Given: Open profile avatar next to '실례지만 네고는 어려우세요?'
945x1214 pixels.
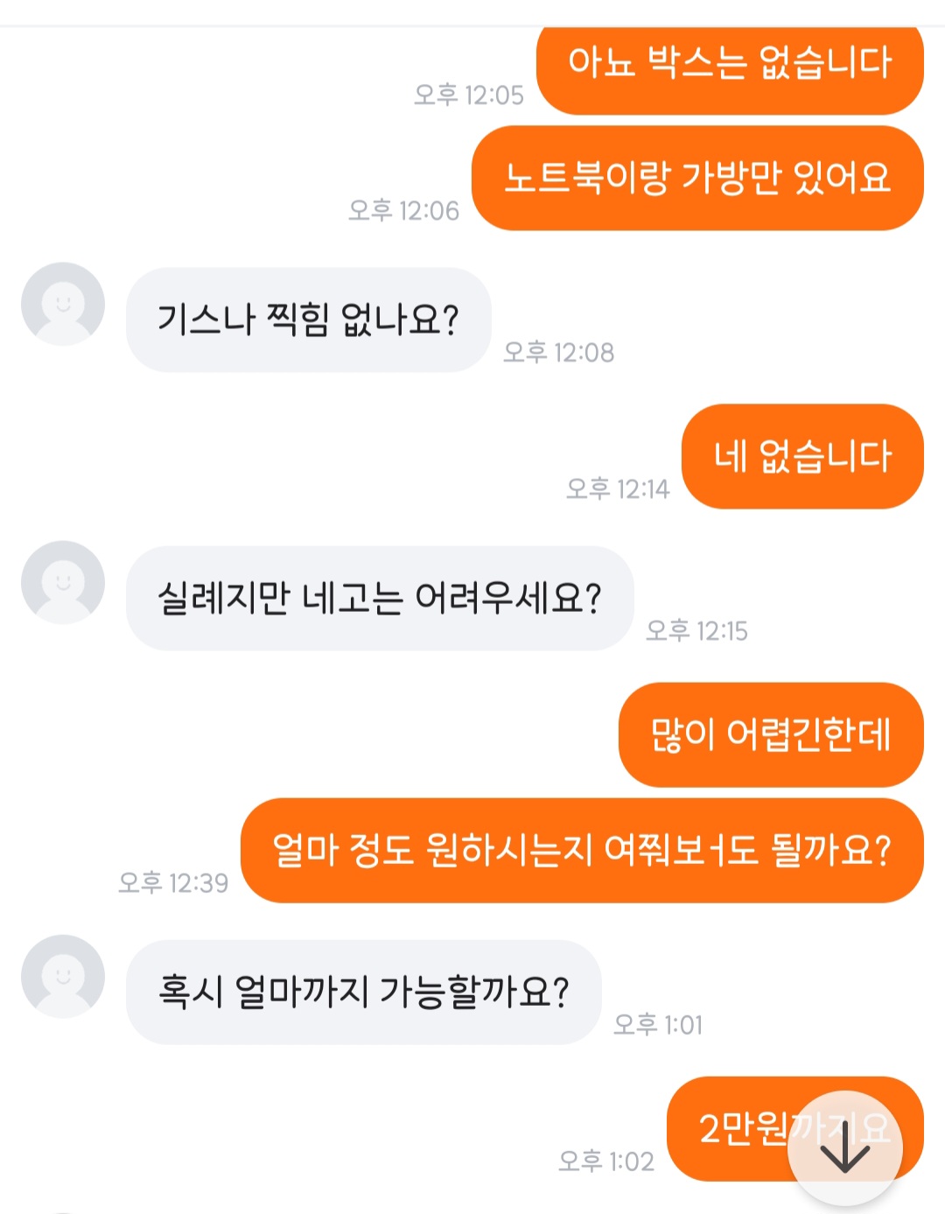Looking at the screenshot, I should [63, 582].
